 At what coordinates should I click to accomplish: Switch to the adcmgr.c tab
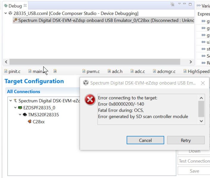click(164, 71)
